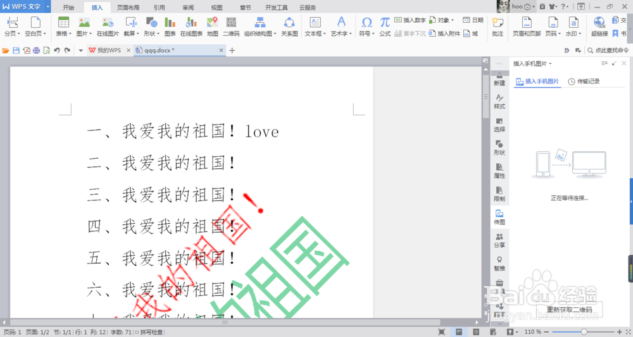633x337 pixels.
Task: Click the 水印 watermark icon
Action: 573,23
